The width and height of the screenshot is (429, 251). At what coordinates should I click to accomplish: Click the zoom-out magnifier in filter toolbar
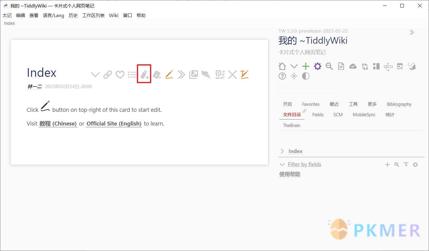tap(397, 164)
